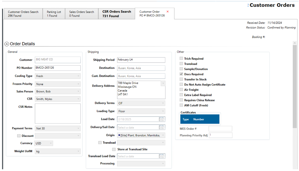Image resolution: width=299 pixels, height=171 pixels.
Task: Uncheck the Docs Required checkbox
Action: pyautogui.click(x=181, y=74)
